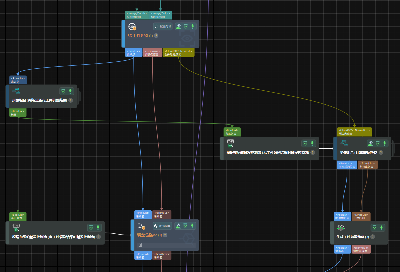Image resolution: width=400 pixels, height=272 pixels.
Task: Click the 布尔列表 input port above 有工件识别结果时触发控制流
Action: coord(18,216)
